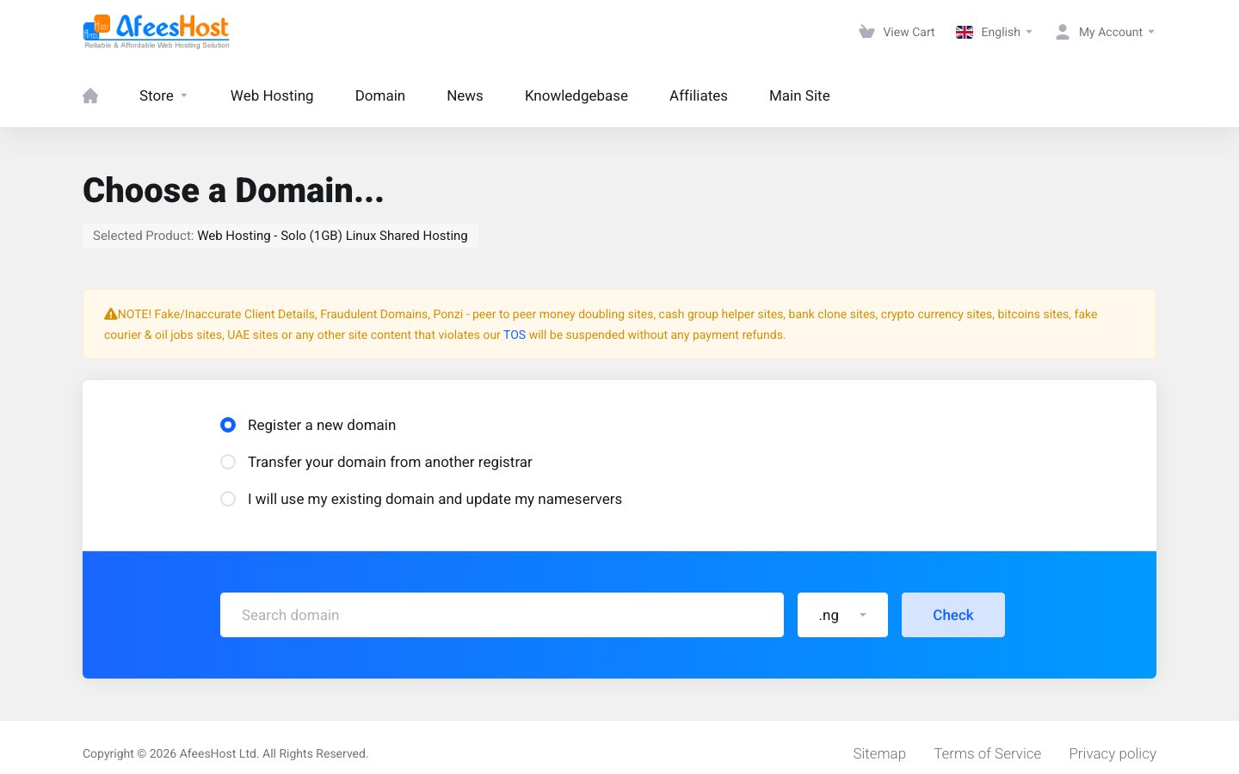Click the AfeesHost logo
The height and width of the screenshot is (774, 1239).
click(157, 32)
